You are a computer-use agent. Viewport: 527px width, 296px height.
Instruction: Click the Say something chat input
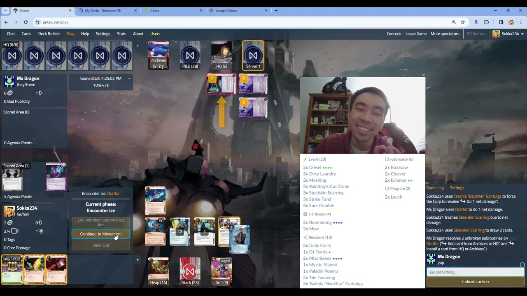475,272
